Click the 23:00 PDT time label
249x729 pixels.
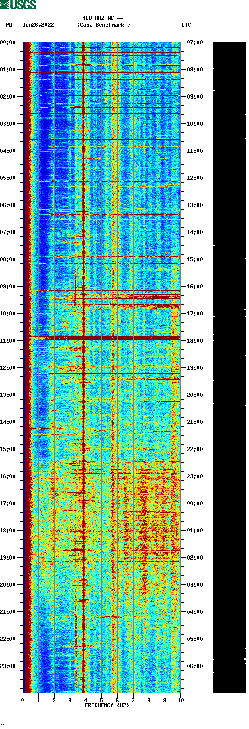tap(8, 666)
